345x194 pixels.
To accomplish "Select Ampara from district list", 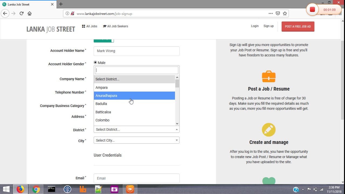I will point(134,88).
